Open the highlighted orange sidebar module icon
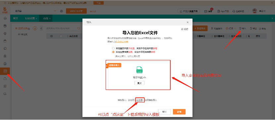Screen dimensions: 275x120 5,71
